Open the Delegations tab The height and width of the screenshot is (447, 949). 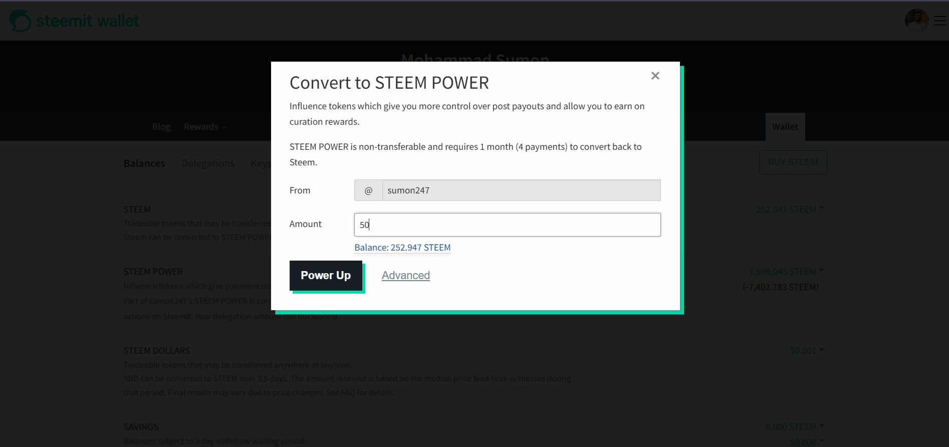(208, 163)
